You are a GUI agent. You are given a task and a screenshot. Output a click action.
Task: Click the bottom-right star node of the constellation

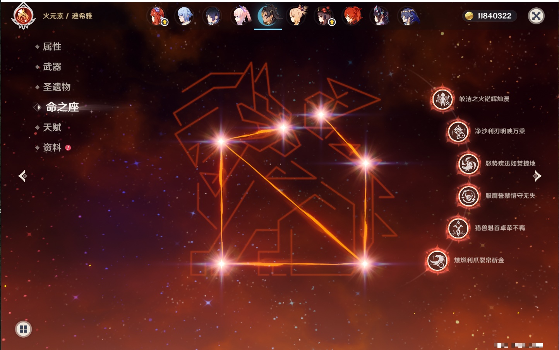(365, 264)
